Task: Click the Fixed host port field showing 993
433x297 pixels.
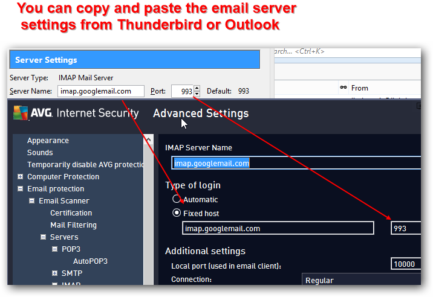Action: point(406,228)
